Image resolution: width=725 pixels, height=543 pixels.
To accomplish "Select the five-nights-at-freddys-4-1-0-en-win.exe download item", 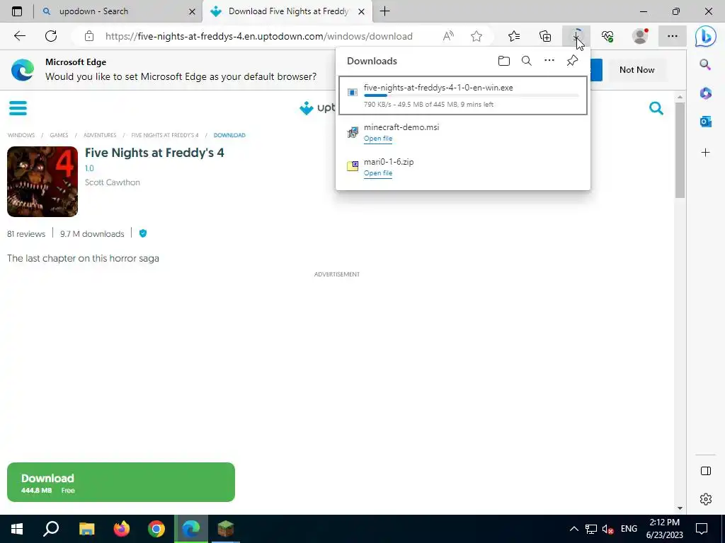I will coord(463,95).
